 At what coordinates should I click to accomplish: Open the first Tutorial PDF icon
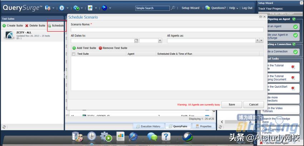[293, 67]
